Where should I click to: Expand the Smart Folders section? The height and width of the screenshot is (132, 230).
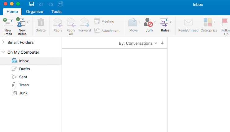tap(3, 42)
